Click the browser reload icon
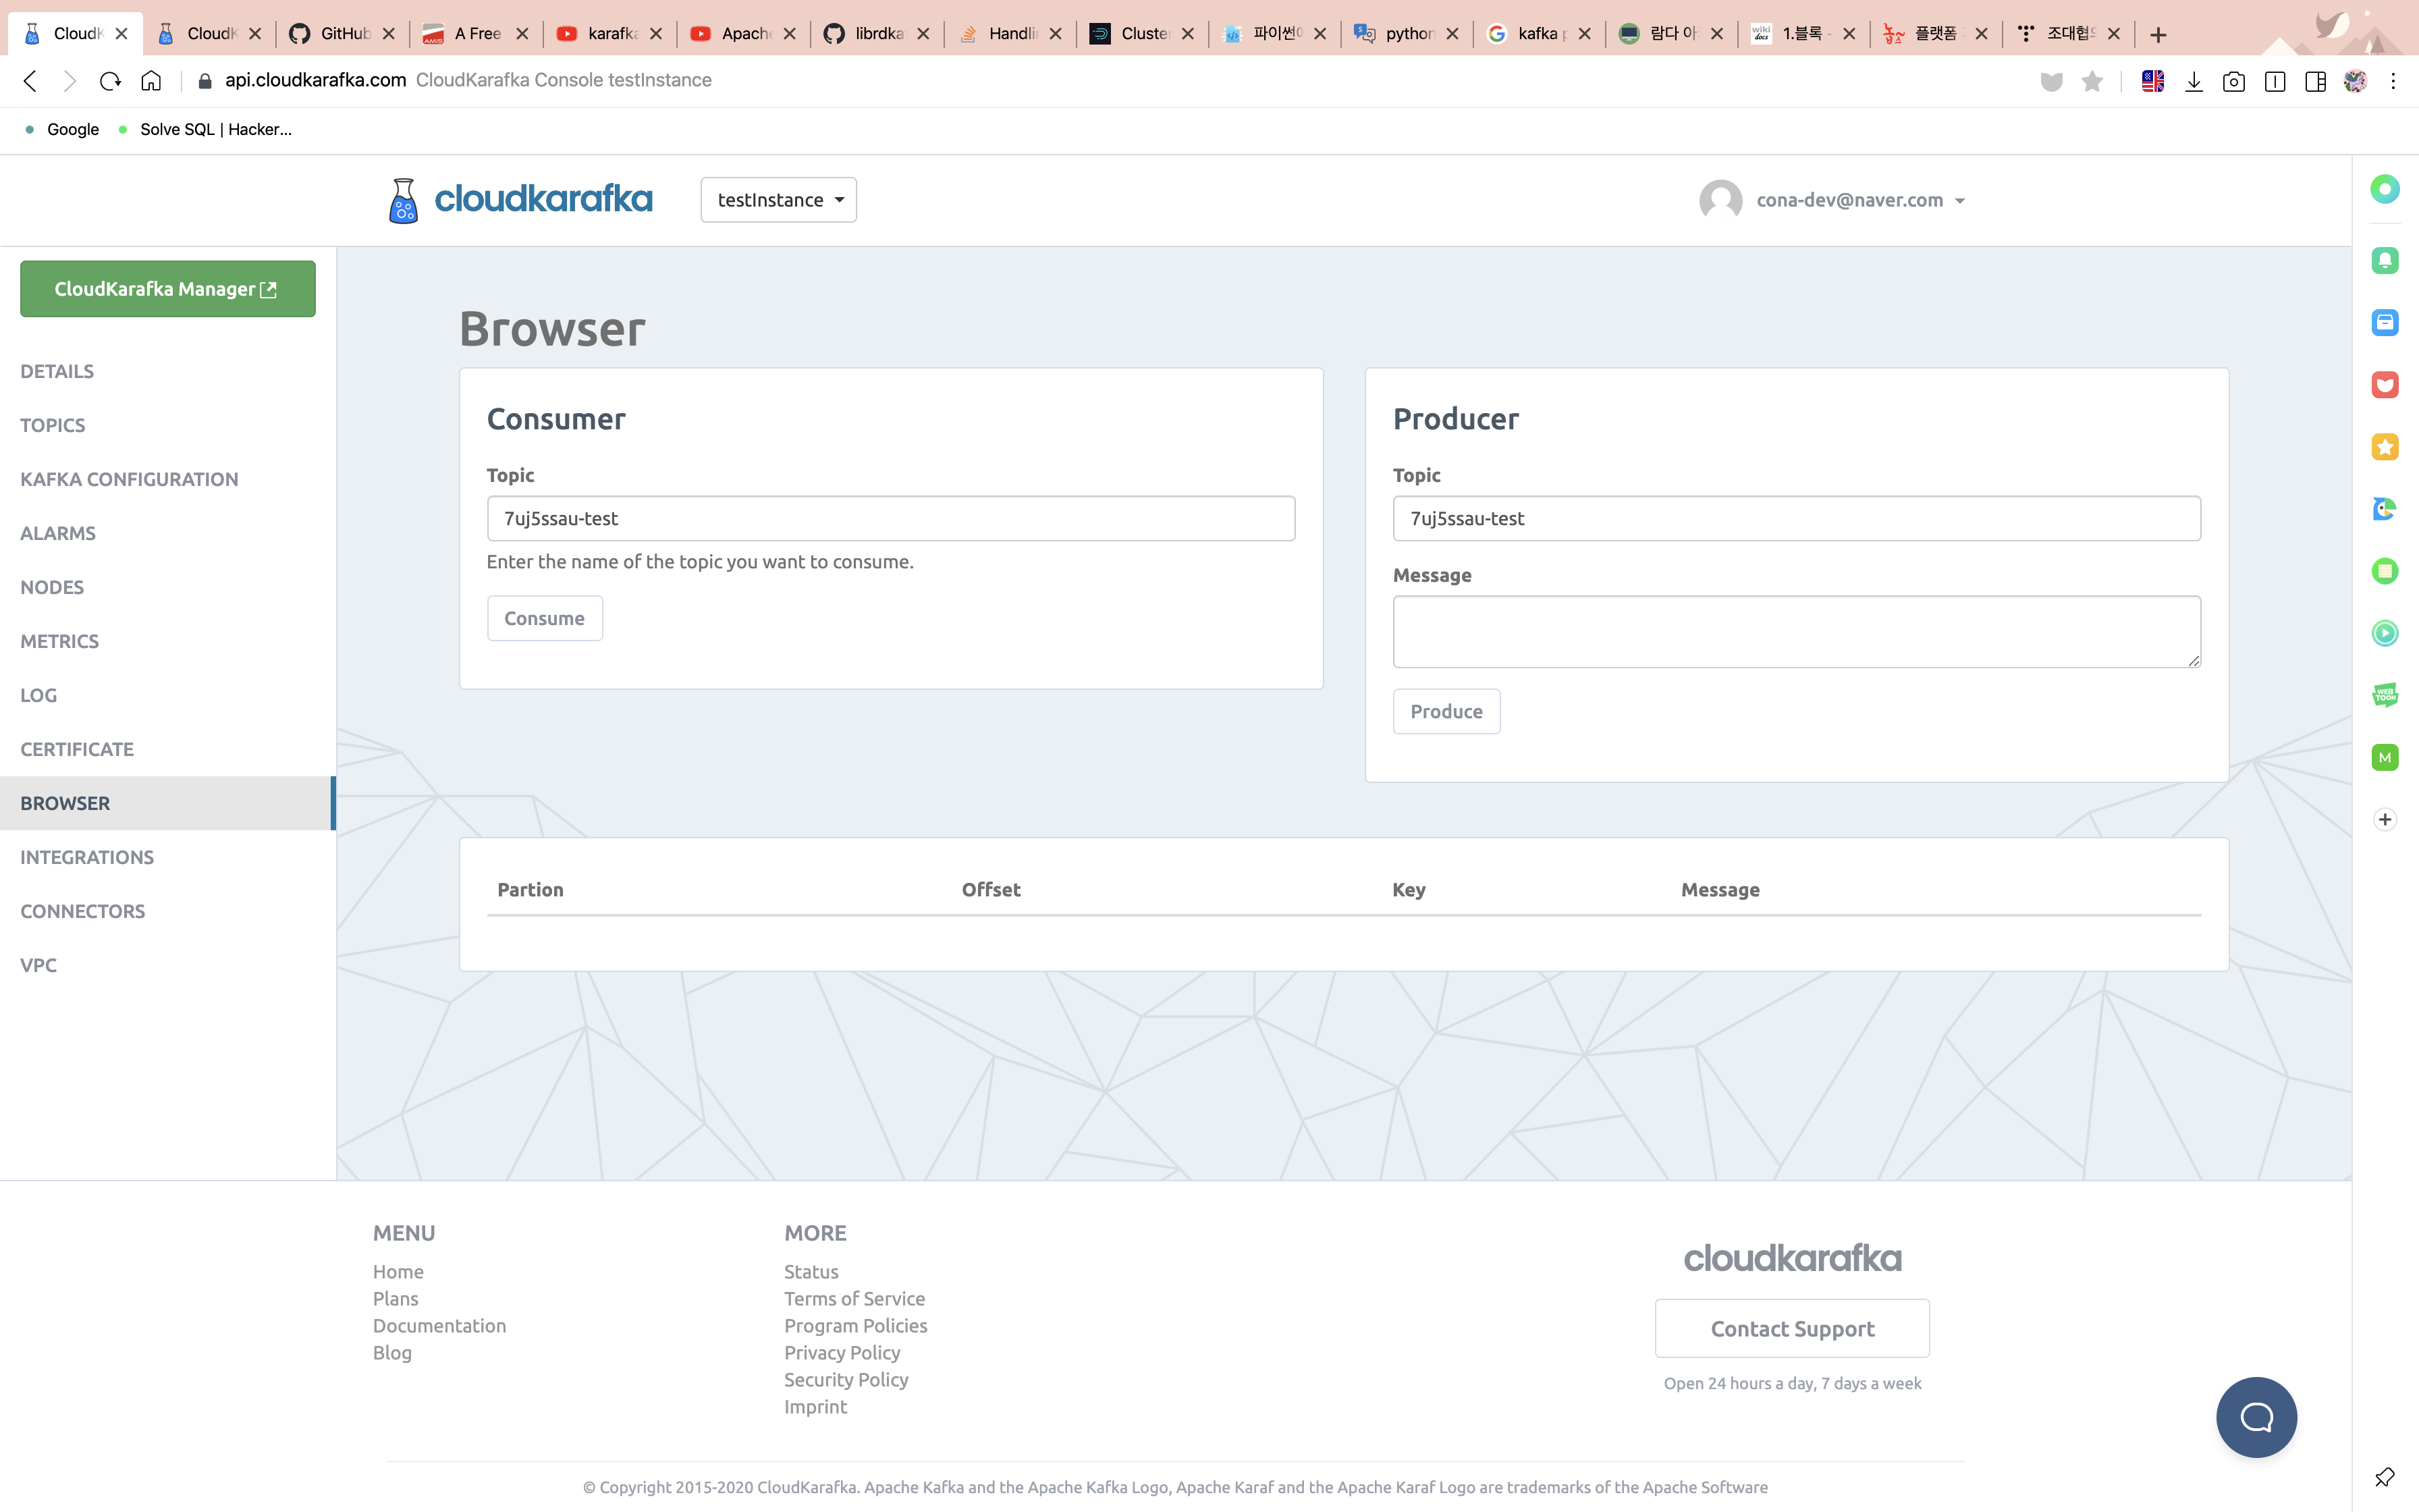Screen dimensions: 2419x1512 tap(110, 81)
